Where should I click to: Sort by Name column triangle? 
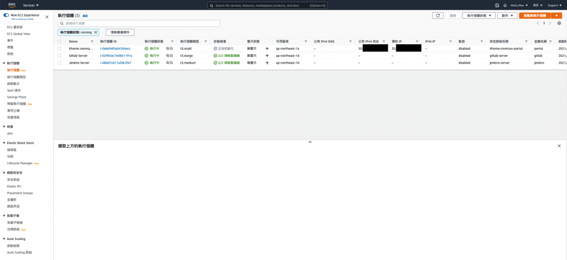[92, 41]
